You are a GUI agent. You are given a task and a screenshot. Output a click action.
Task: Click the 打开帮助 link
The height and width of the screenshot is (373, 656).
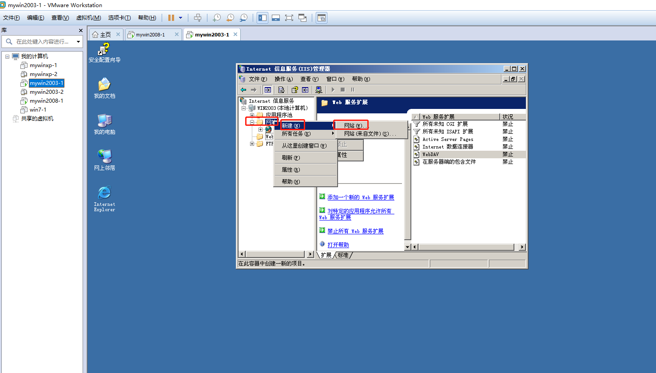[338, 245]
